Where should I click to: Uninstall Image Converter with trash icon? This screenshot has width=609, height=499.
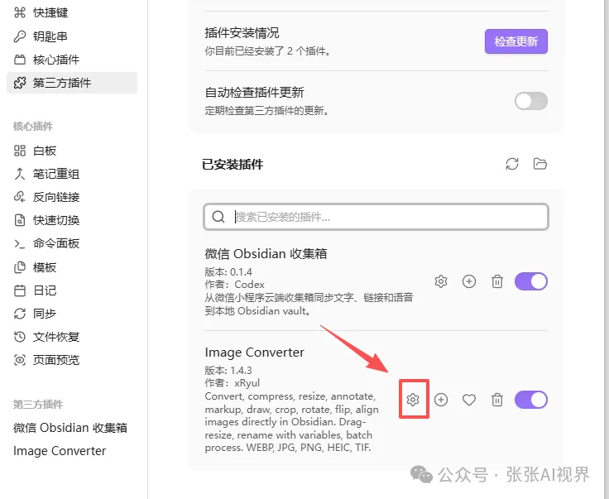click(497, 400)
